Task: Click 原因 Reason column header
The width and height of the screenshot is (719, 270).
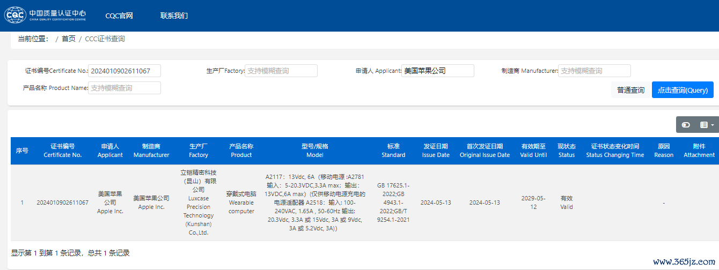Action: [x=664, y=151]
